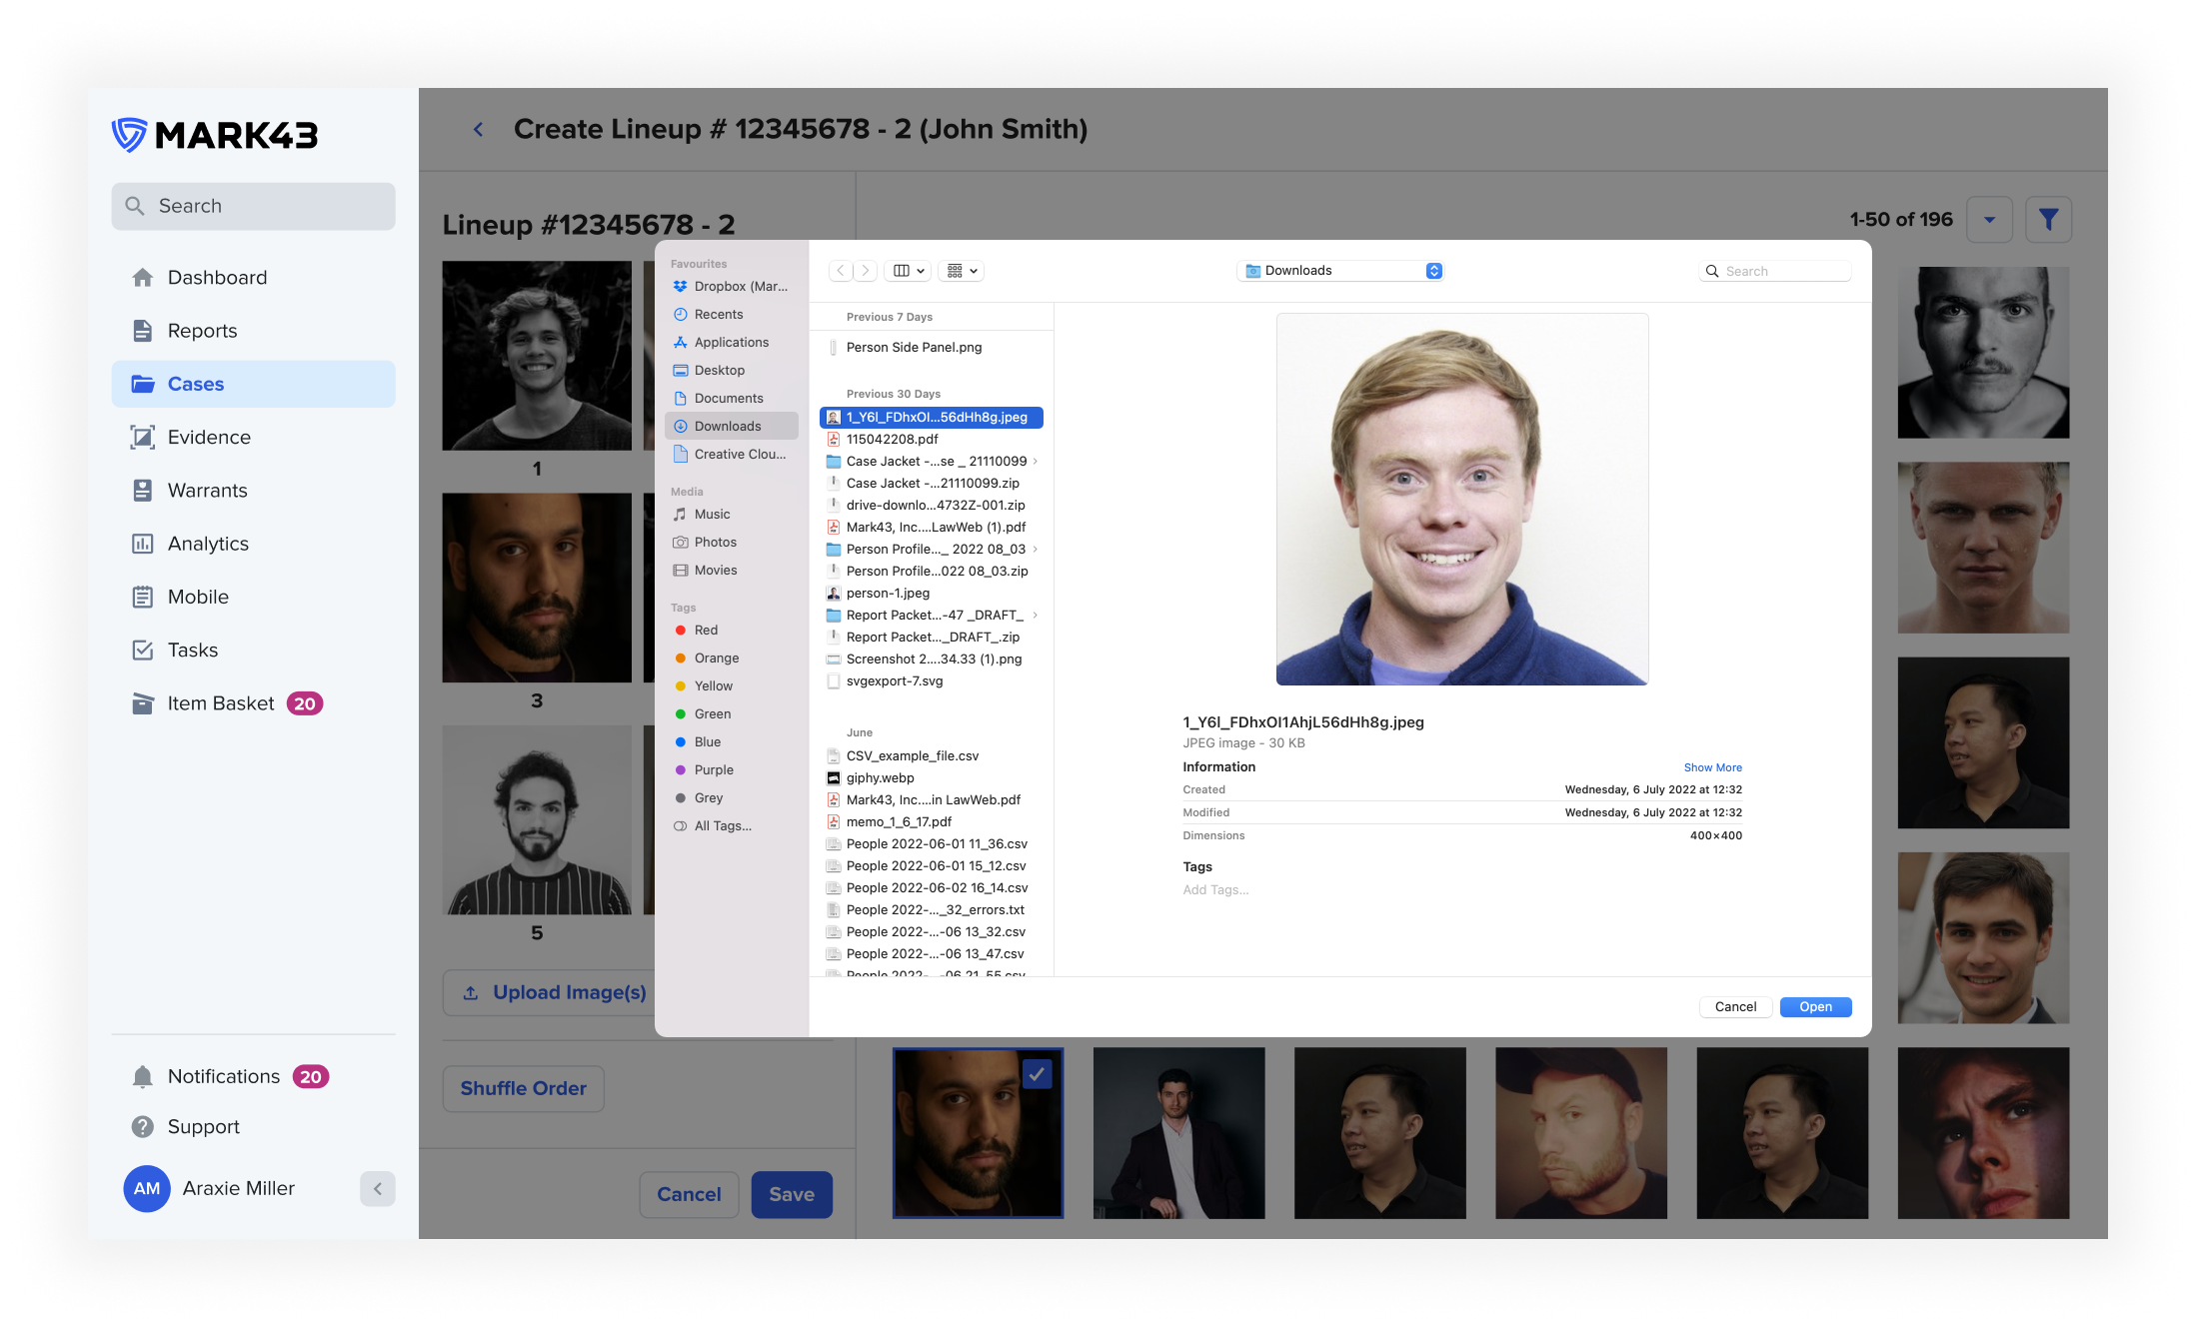Open the Downloads location dropdown

[x=1339, y=271]
